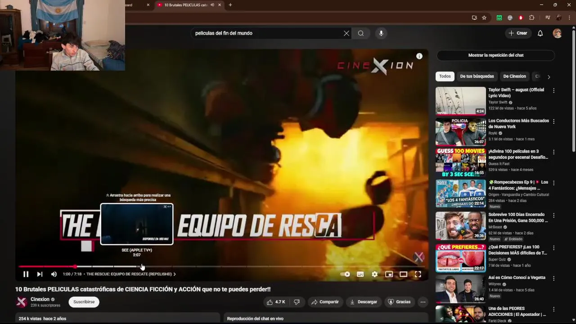Select the 'De Cinexion' chip
Viewport: 576px width, 324px height.
click(514, 76)
